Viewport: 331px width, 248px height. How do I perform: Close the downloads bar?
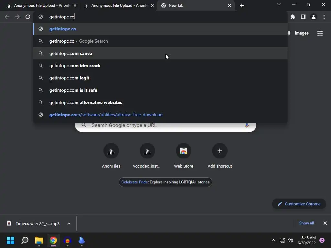click(325, 223)
